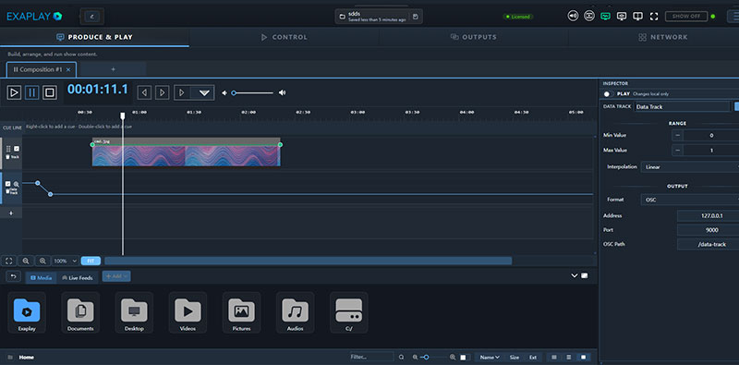Open the Documents folder
The height and width of the screenshot is (365, 739).
(x=80, y=312)
